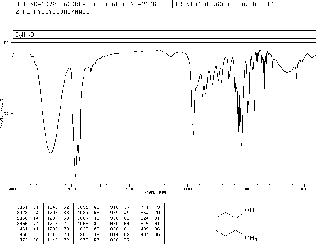Select the 1038 26 entry in peak table
Viewport: 316px width, 244px height.
(88, 229)
